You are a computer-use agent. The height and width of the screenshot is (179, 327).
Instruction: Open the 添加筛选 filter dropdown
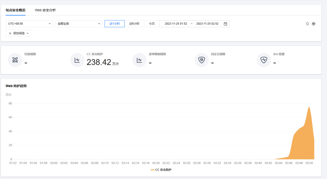point(19,33)
